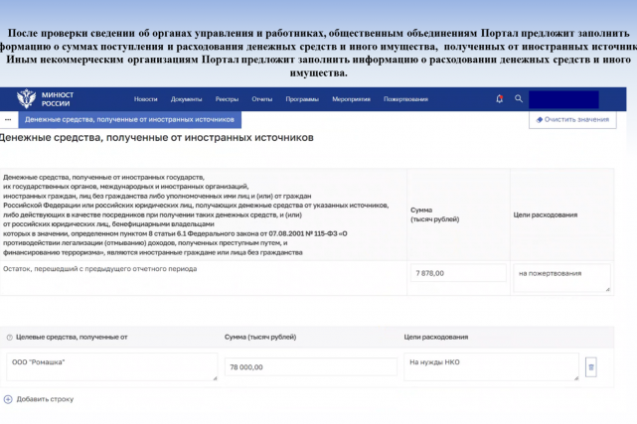Open the Программы menu item
The image size is (637, 424).
point(302,99)
